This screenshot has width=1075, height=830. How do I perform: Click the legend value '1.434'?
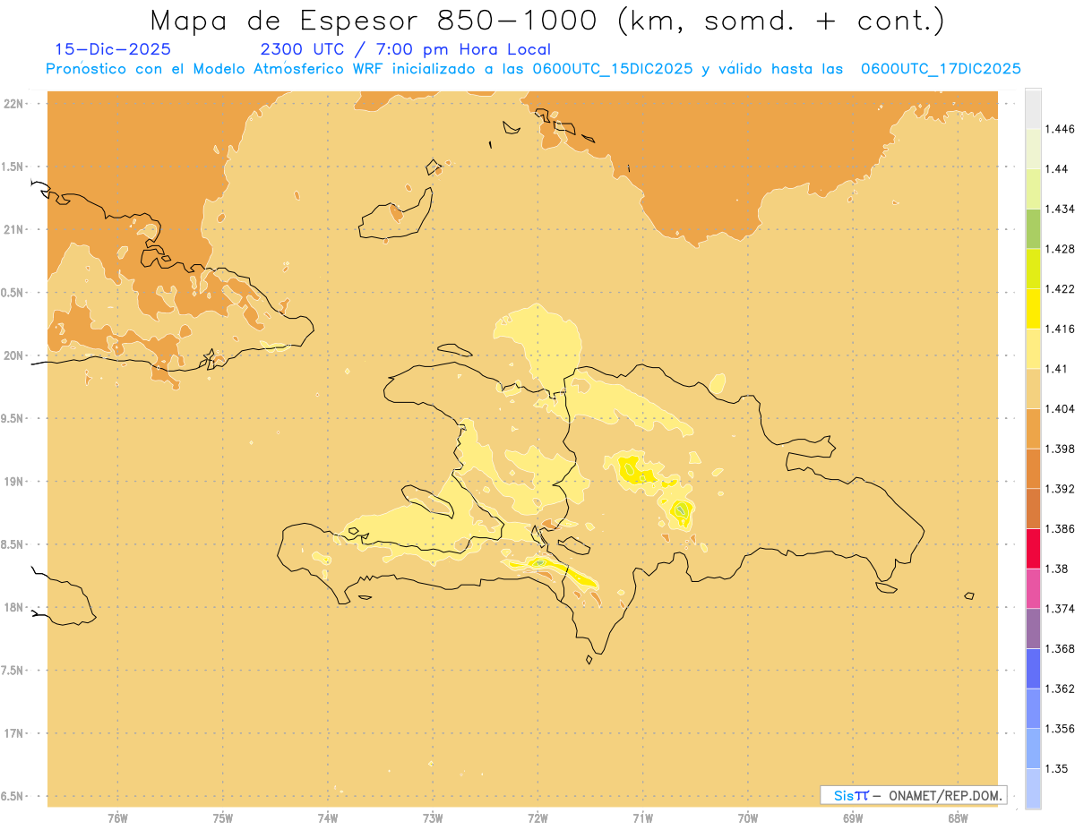1061,209
